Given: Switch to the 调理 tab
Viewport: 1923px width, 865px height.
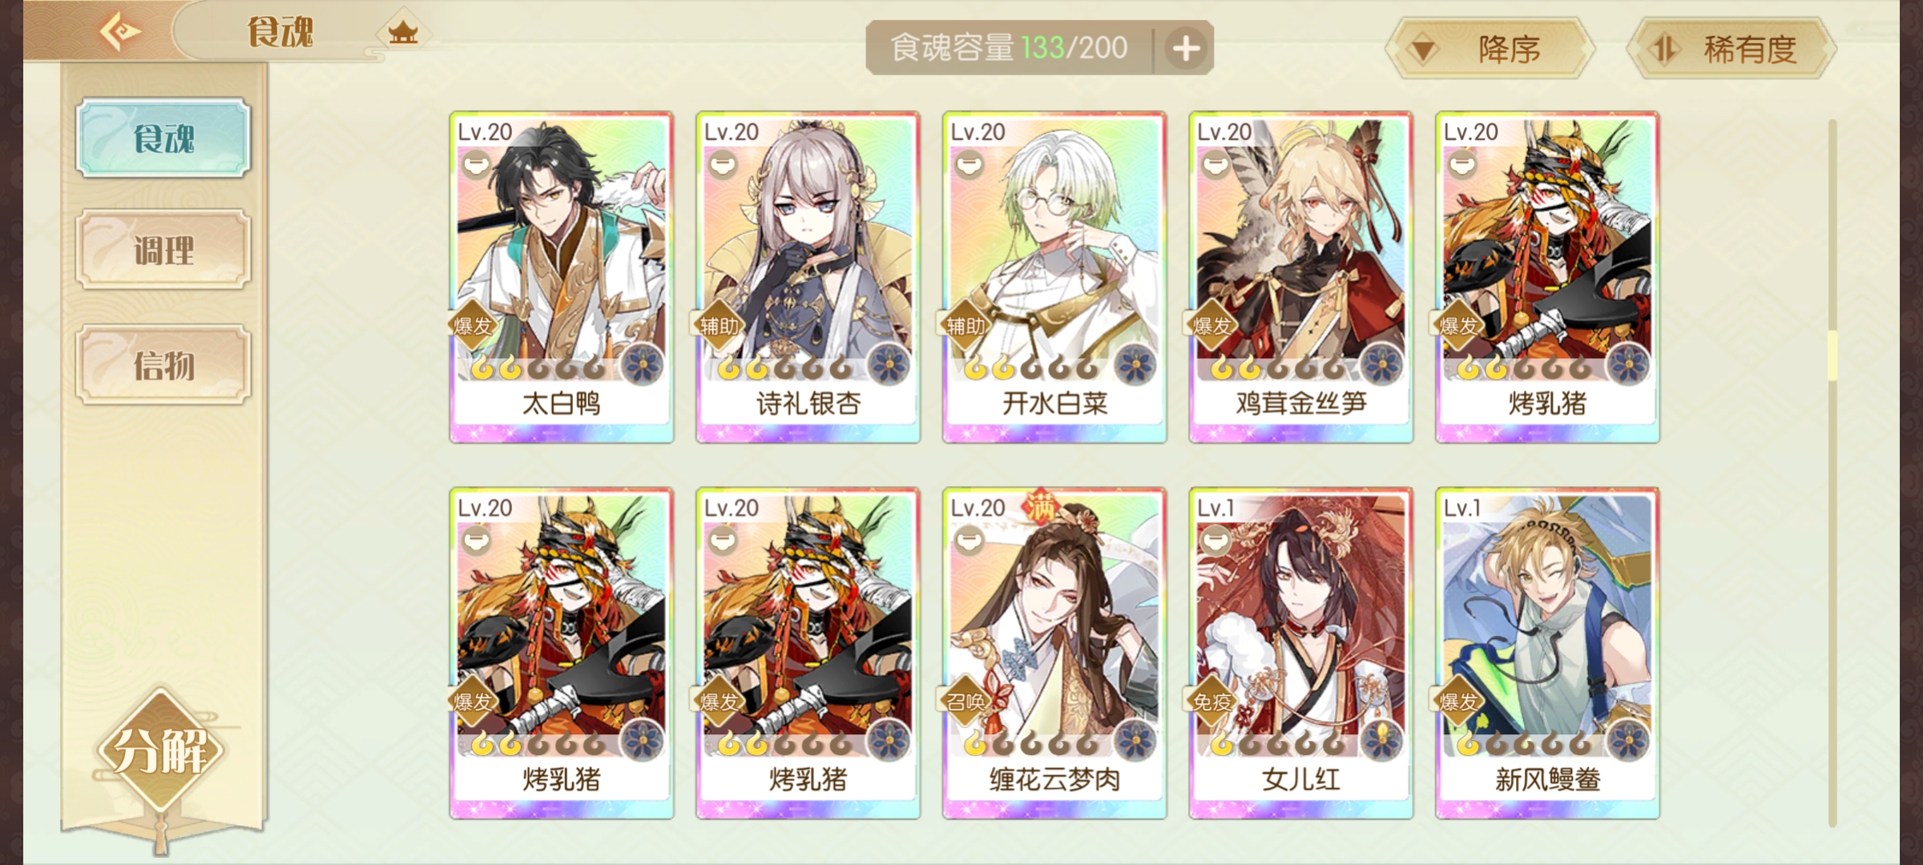Looking at the screenshot, I should (x=163, y=250).
